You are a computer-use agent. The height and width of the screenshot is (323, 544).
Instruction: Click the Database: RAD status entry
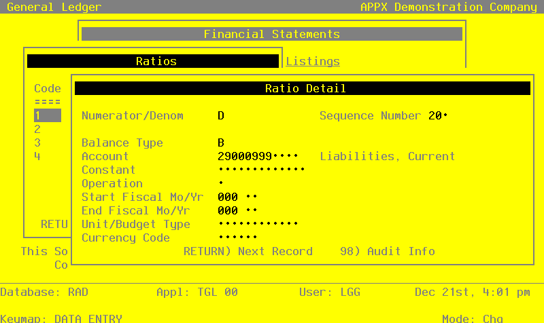point(44,292)
